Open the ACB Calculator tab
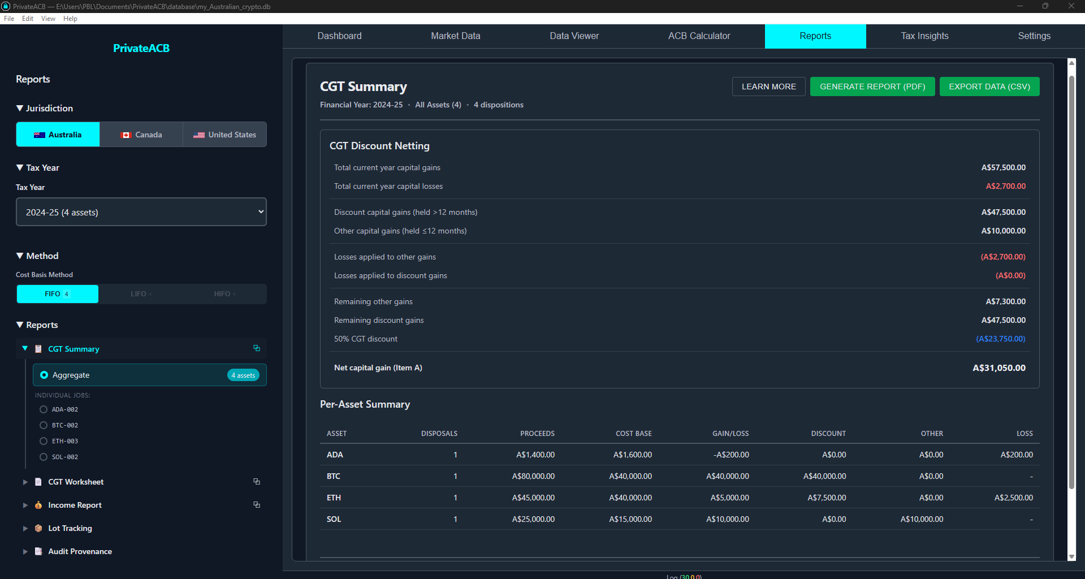Image resolution: width=1085 pixels, height=579 pixels. click(699, 36)
